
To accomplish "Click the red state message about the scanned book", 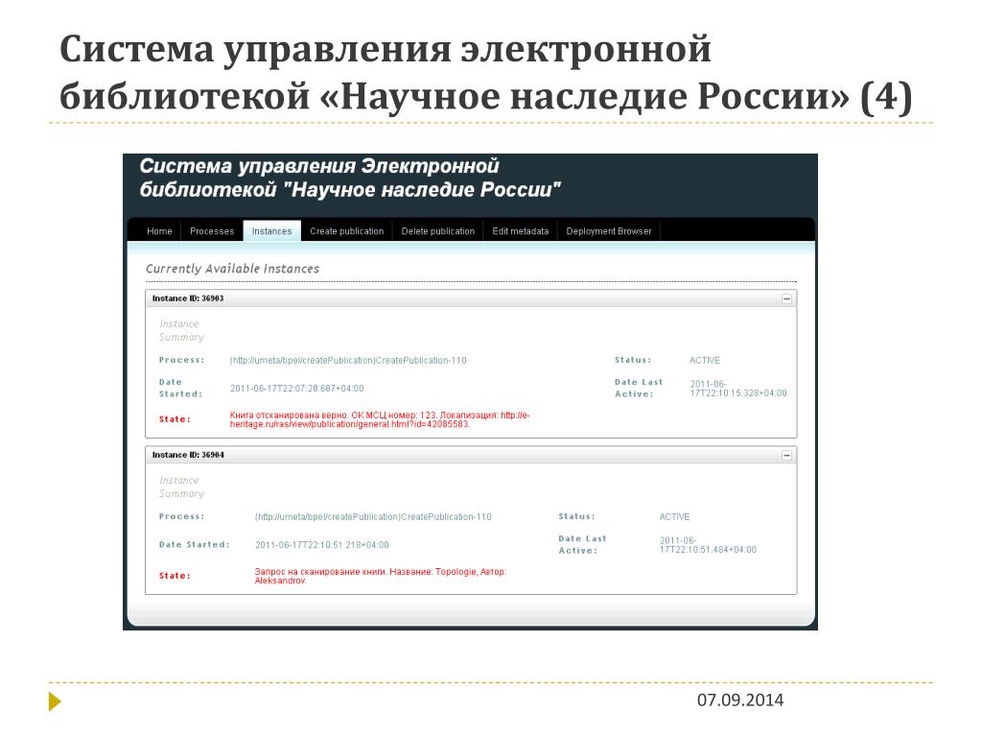I will [379, 419].
